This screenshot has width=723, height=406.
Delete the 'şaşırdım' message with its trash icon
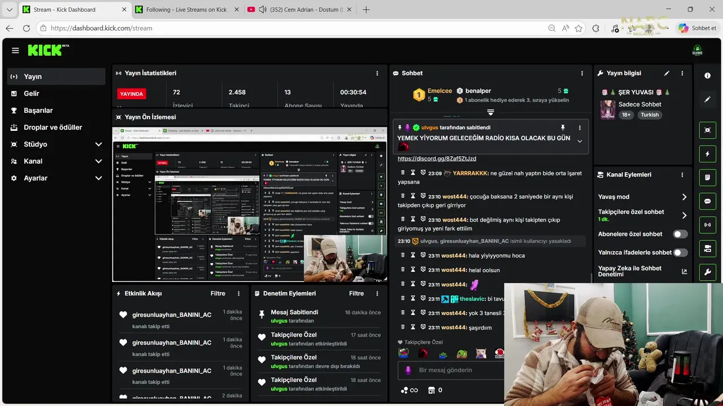pyautogui.click(x=403, y=327)
